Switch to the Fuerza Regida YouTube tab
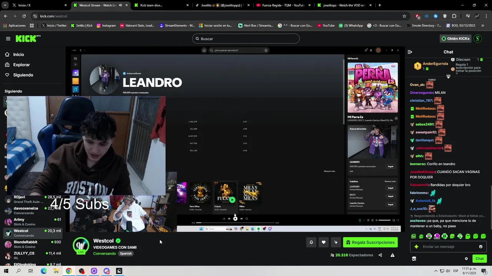Screen dimensions: 492x276 coord(283,5)
